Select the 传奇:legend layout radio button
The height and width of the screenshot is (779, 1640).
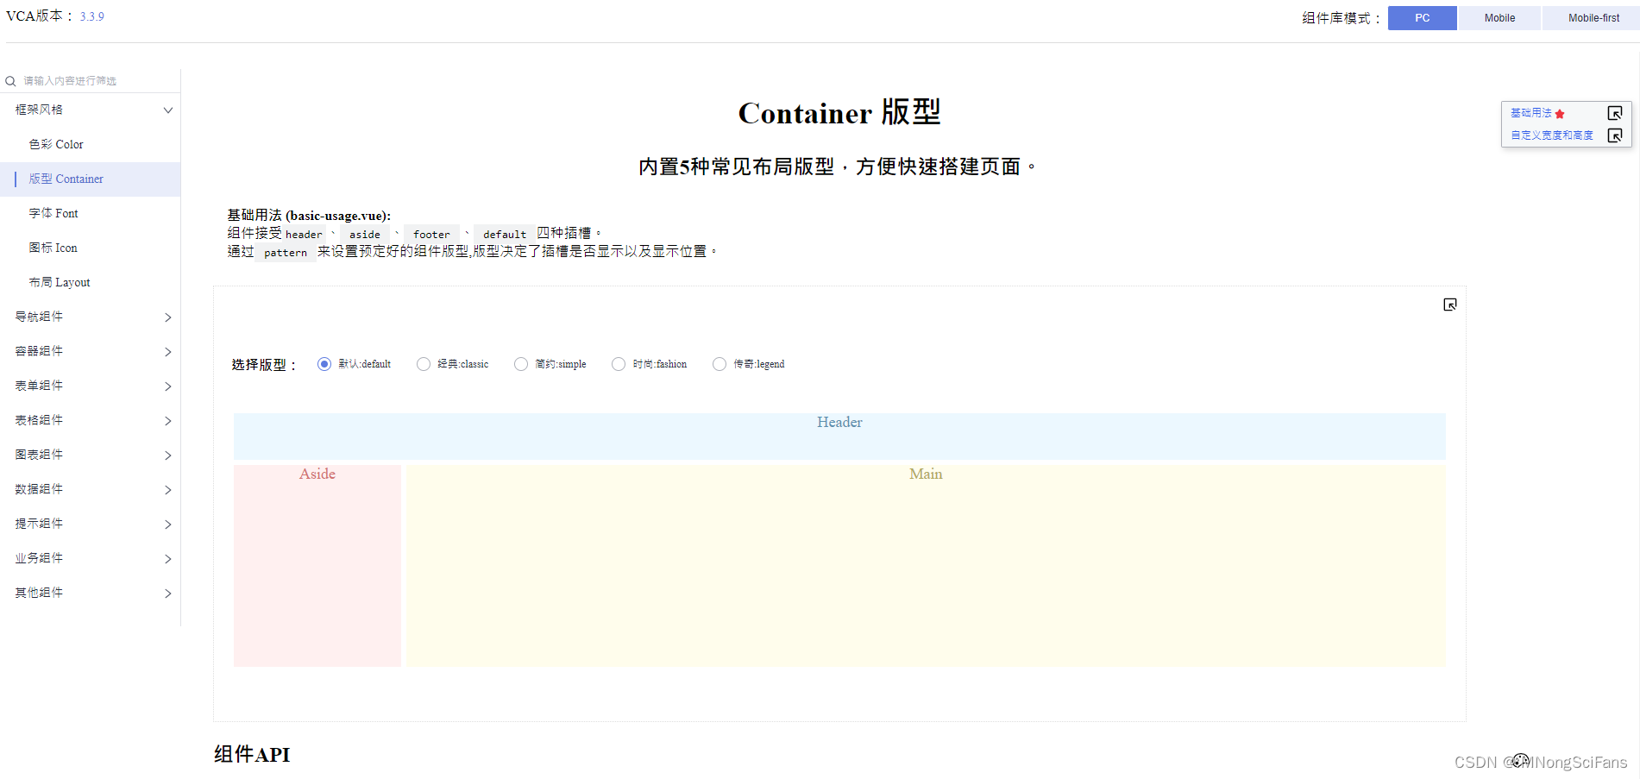click(x=719, y=363)
